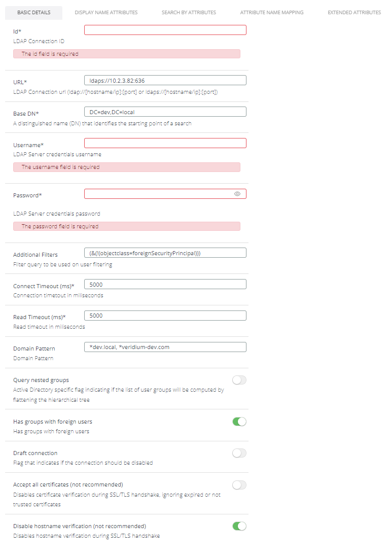Viewport: 390px width, 556px height.
Task: Click the Password input field
Action: [x=157, y=194]
